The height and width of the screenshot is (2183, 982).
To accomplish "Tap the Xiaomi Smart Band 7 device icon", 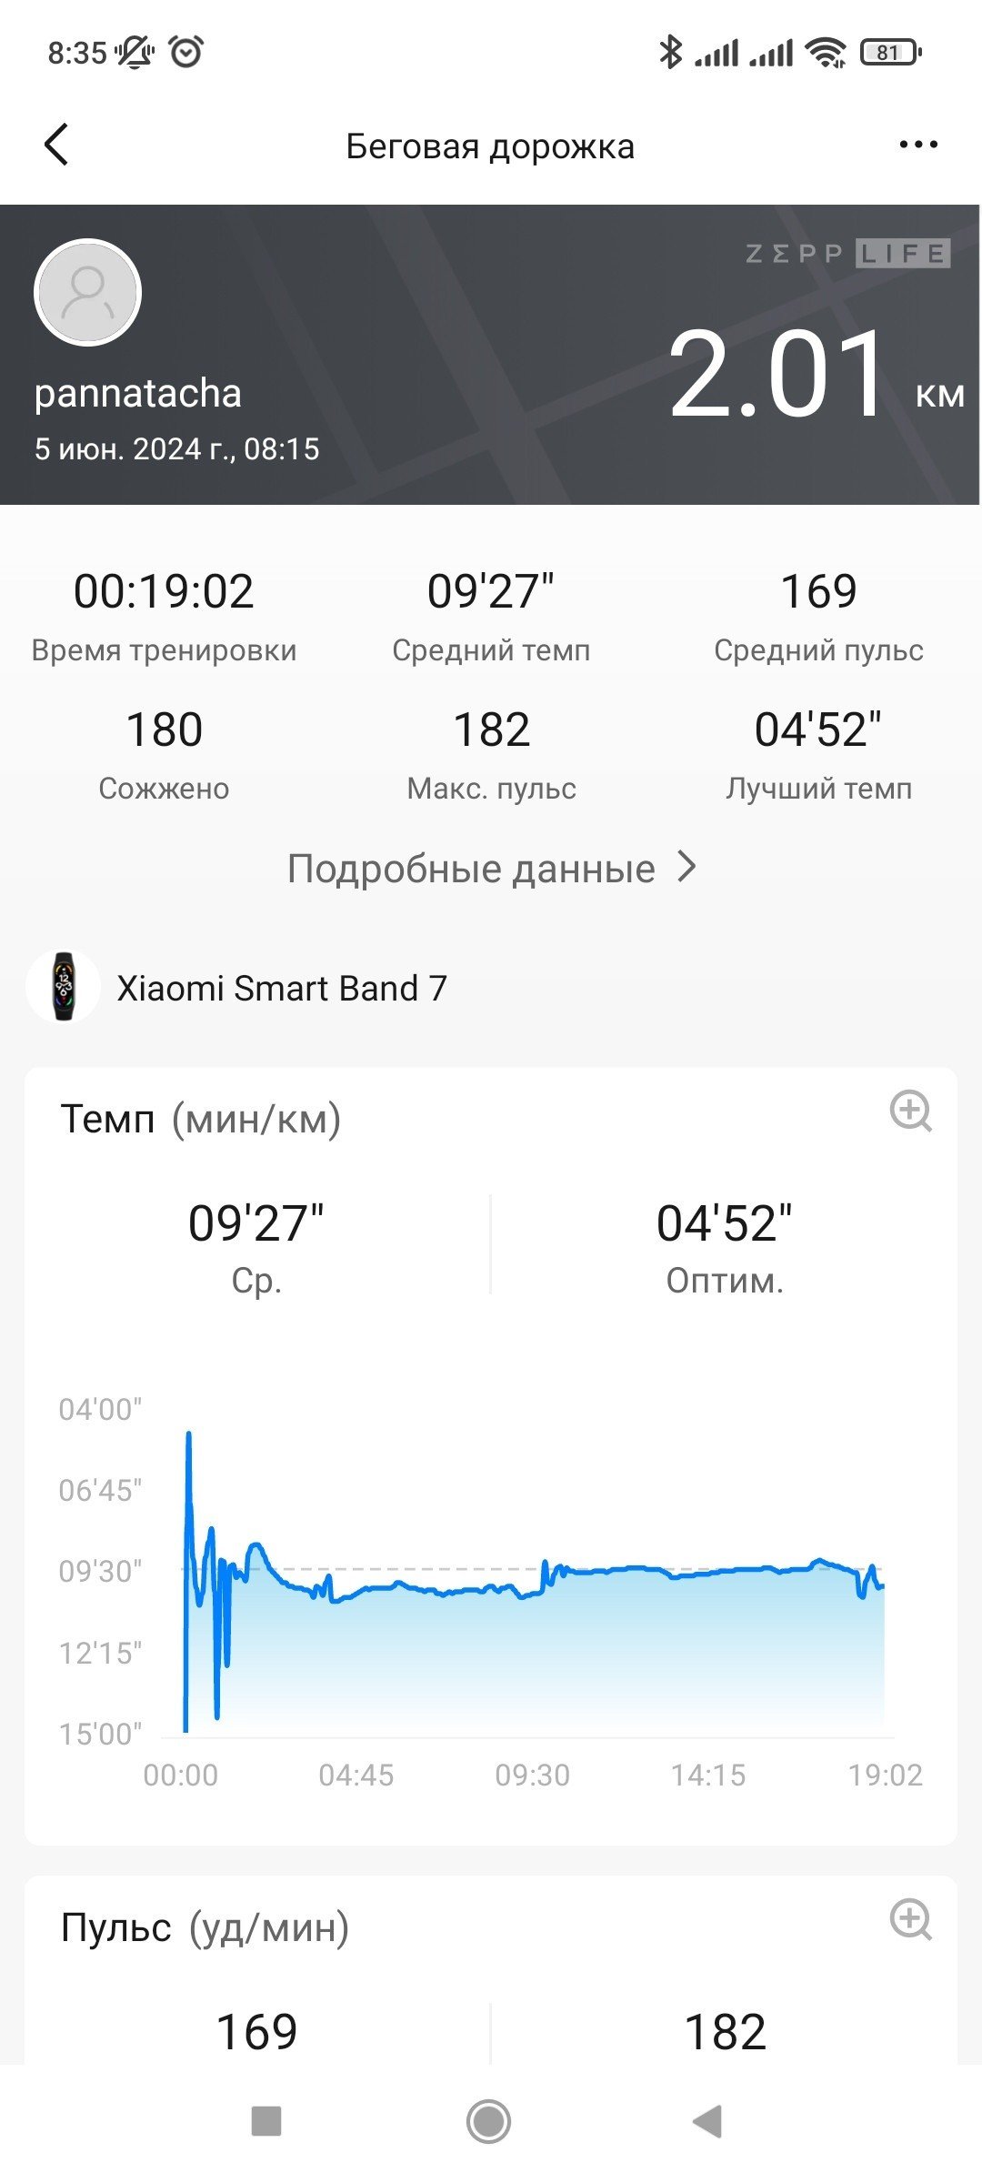I will click(x=63, y=987).
